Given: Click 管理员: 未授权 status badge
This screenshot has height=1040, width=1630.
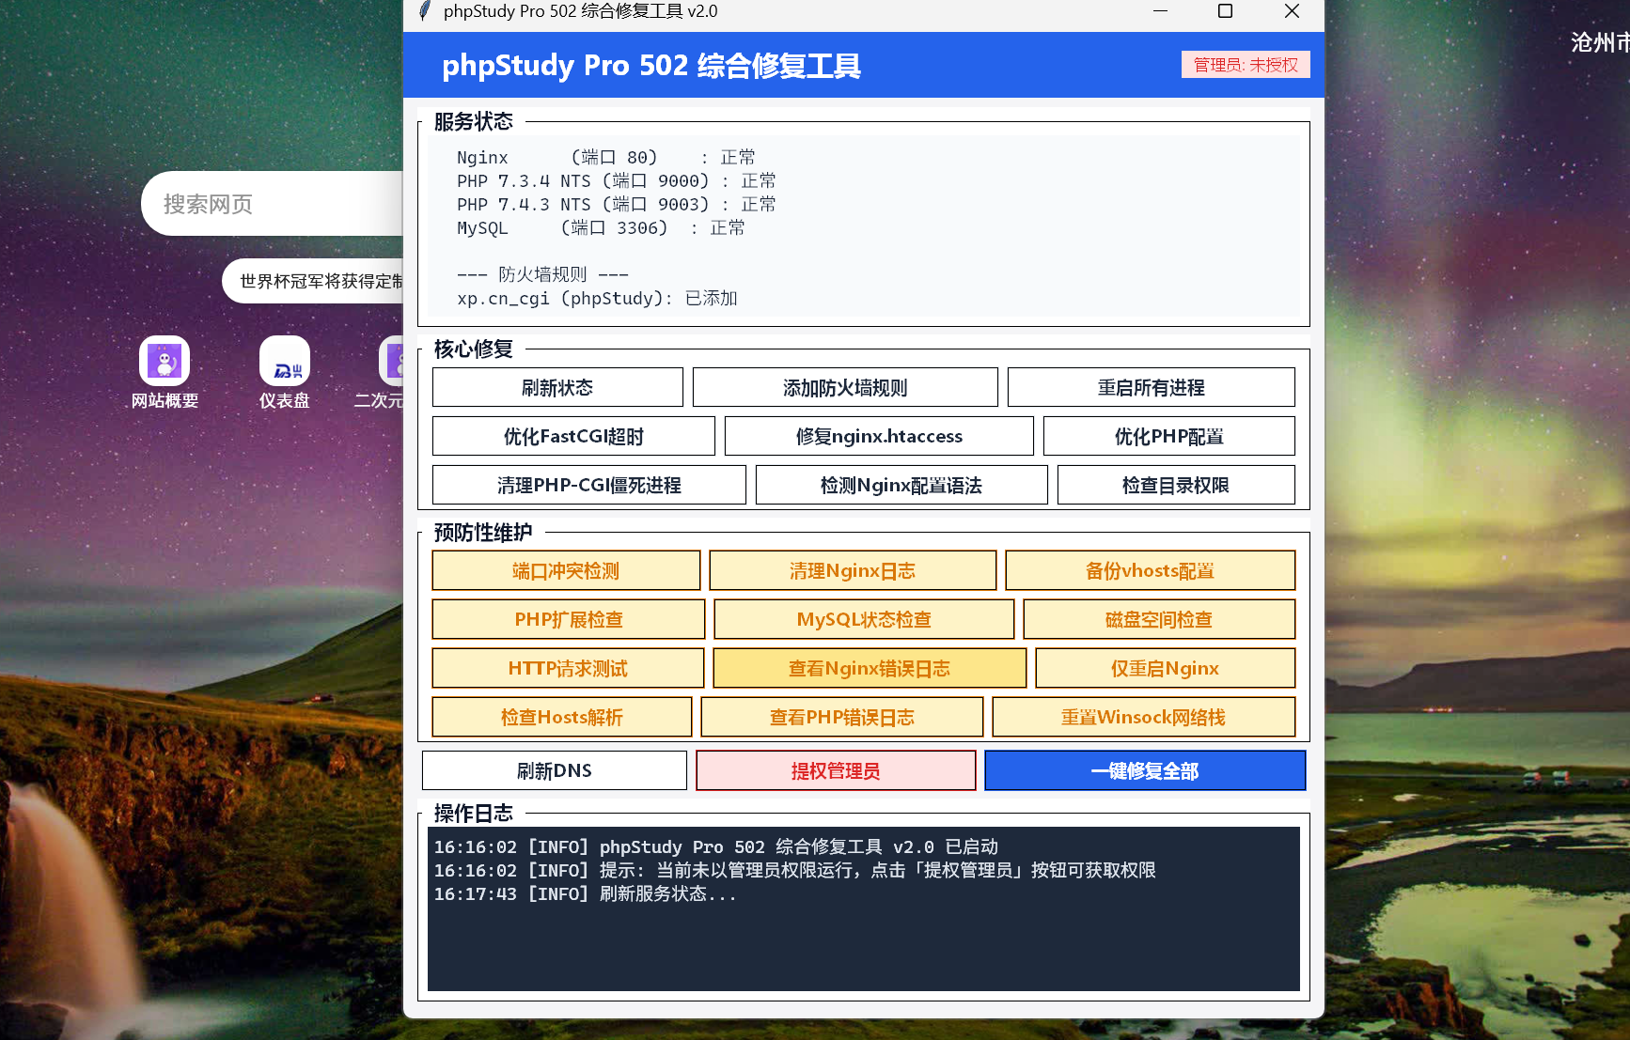Looking at the screenshot, I should point(1246,64).
